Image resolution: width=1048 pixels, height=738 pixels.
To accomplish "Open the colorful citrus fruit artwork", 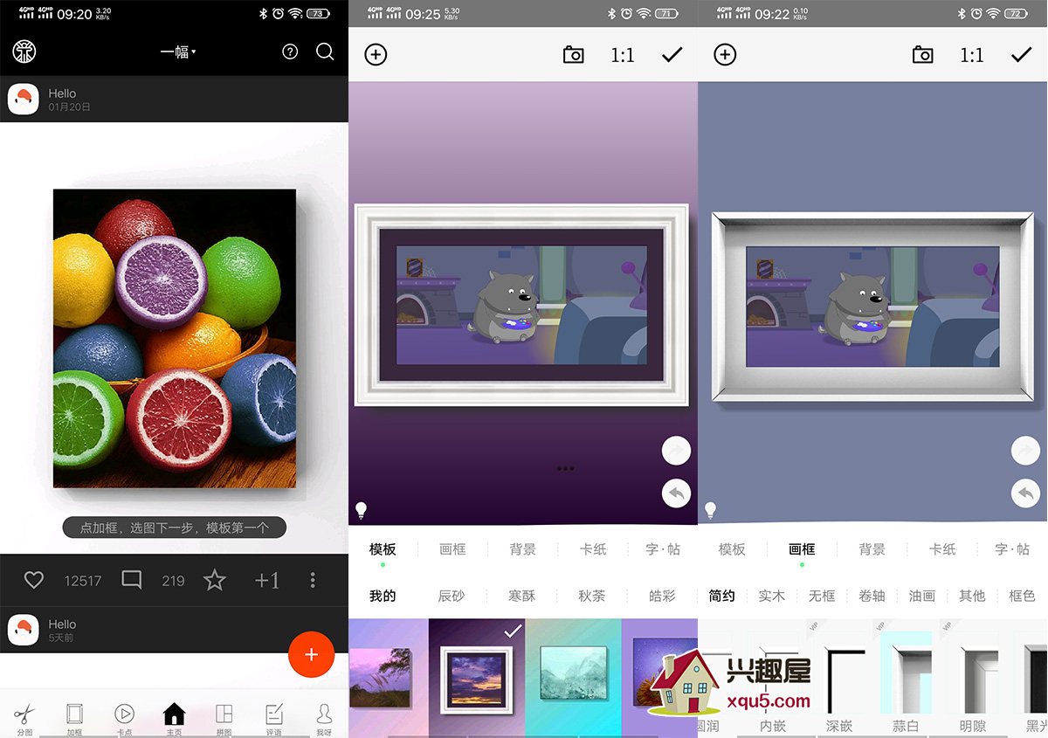I will click(175, 338).
